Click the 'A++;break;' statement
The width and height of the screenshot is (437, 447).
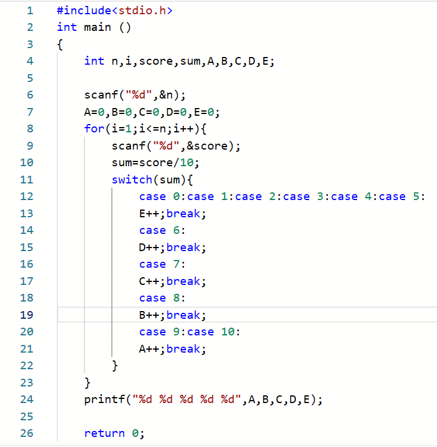pyautogui.click(x=173, y=349)
